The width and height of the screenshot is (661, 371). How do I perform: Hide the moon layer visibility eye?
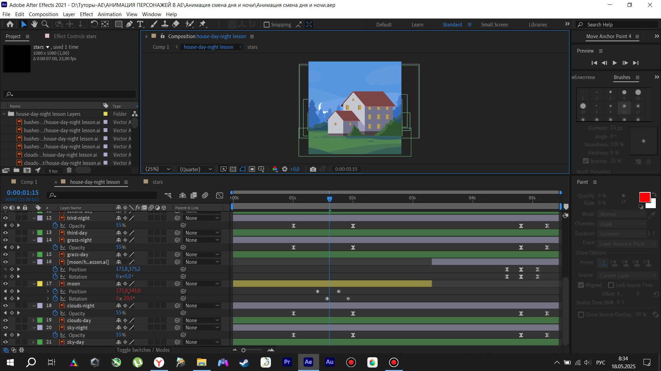pyautogui.click(x=5, y=284)
